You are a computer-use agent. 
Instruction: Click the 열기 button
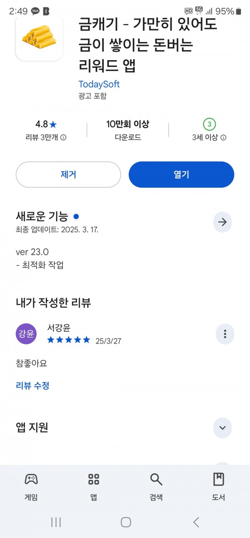[x=181, y=174]
